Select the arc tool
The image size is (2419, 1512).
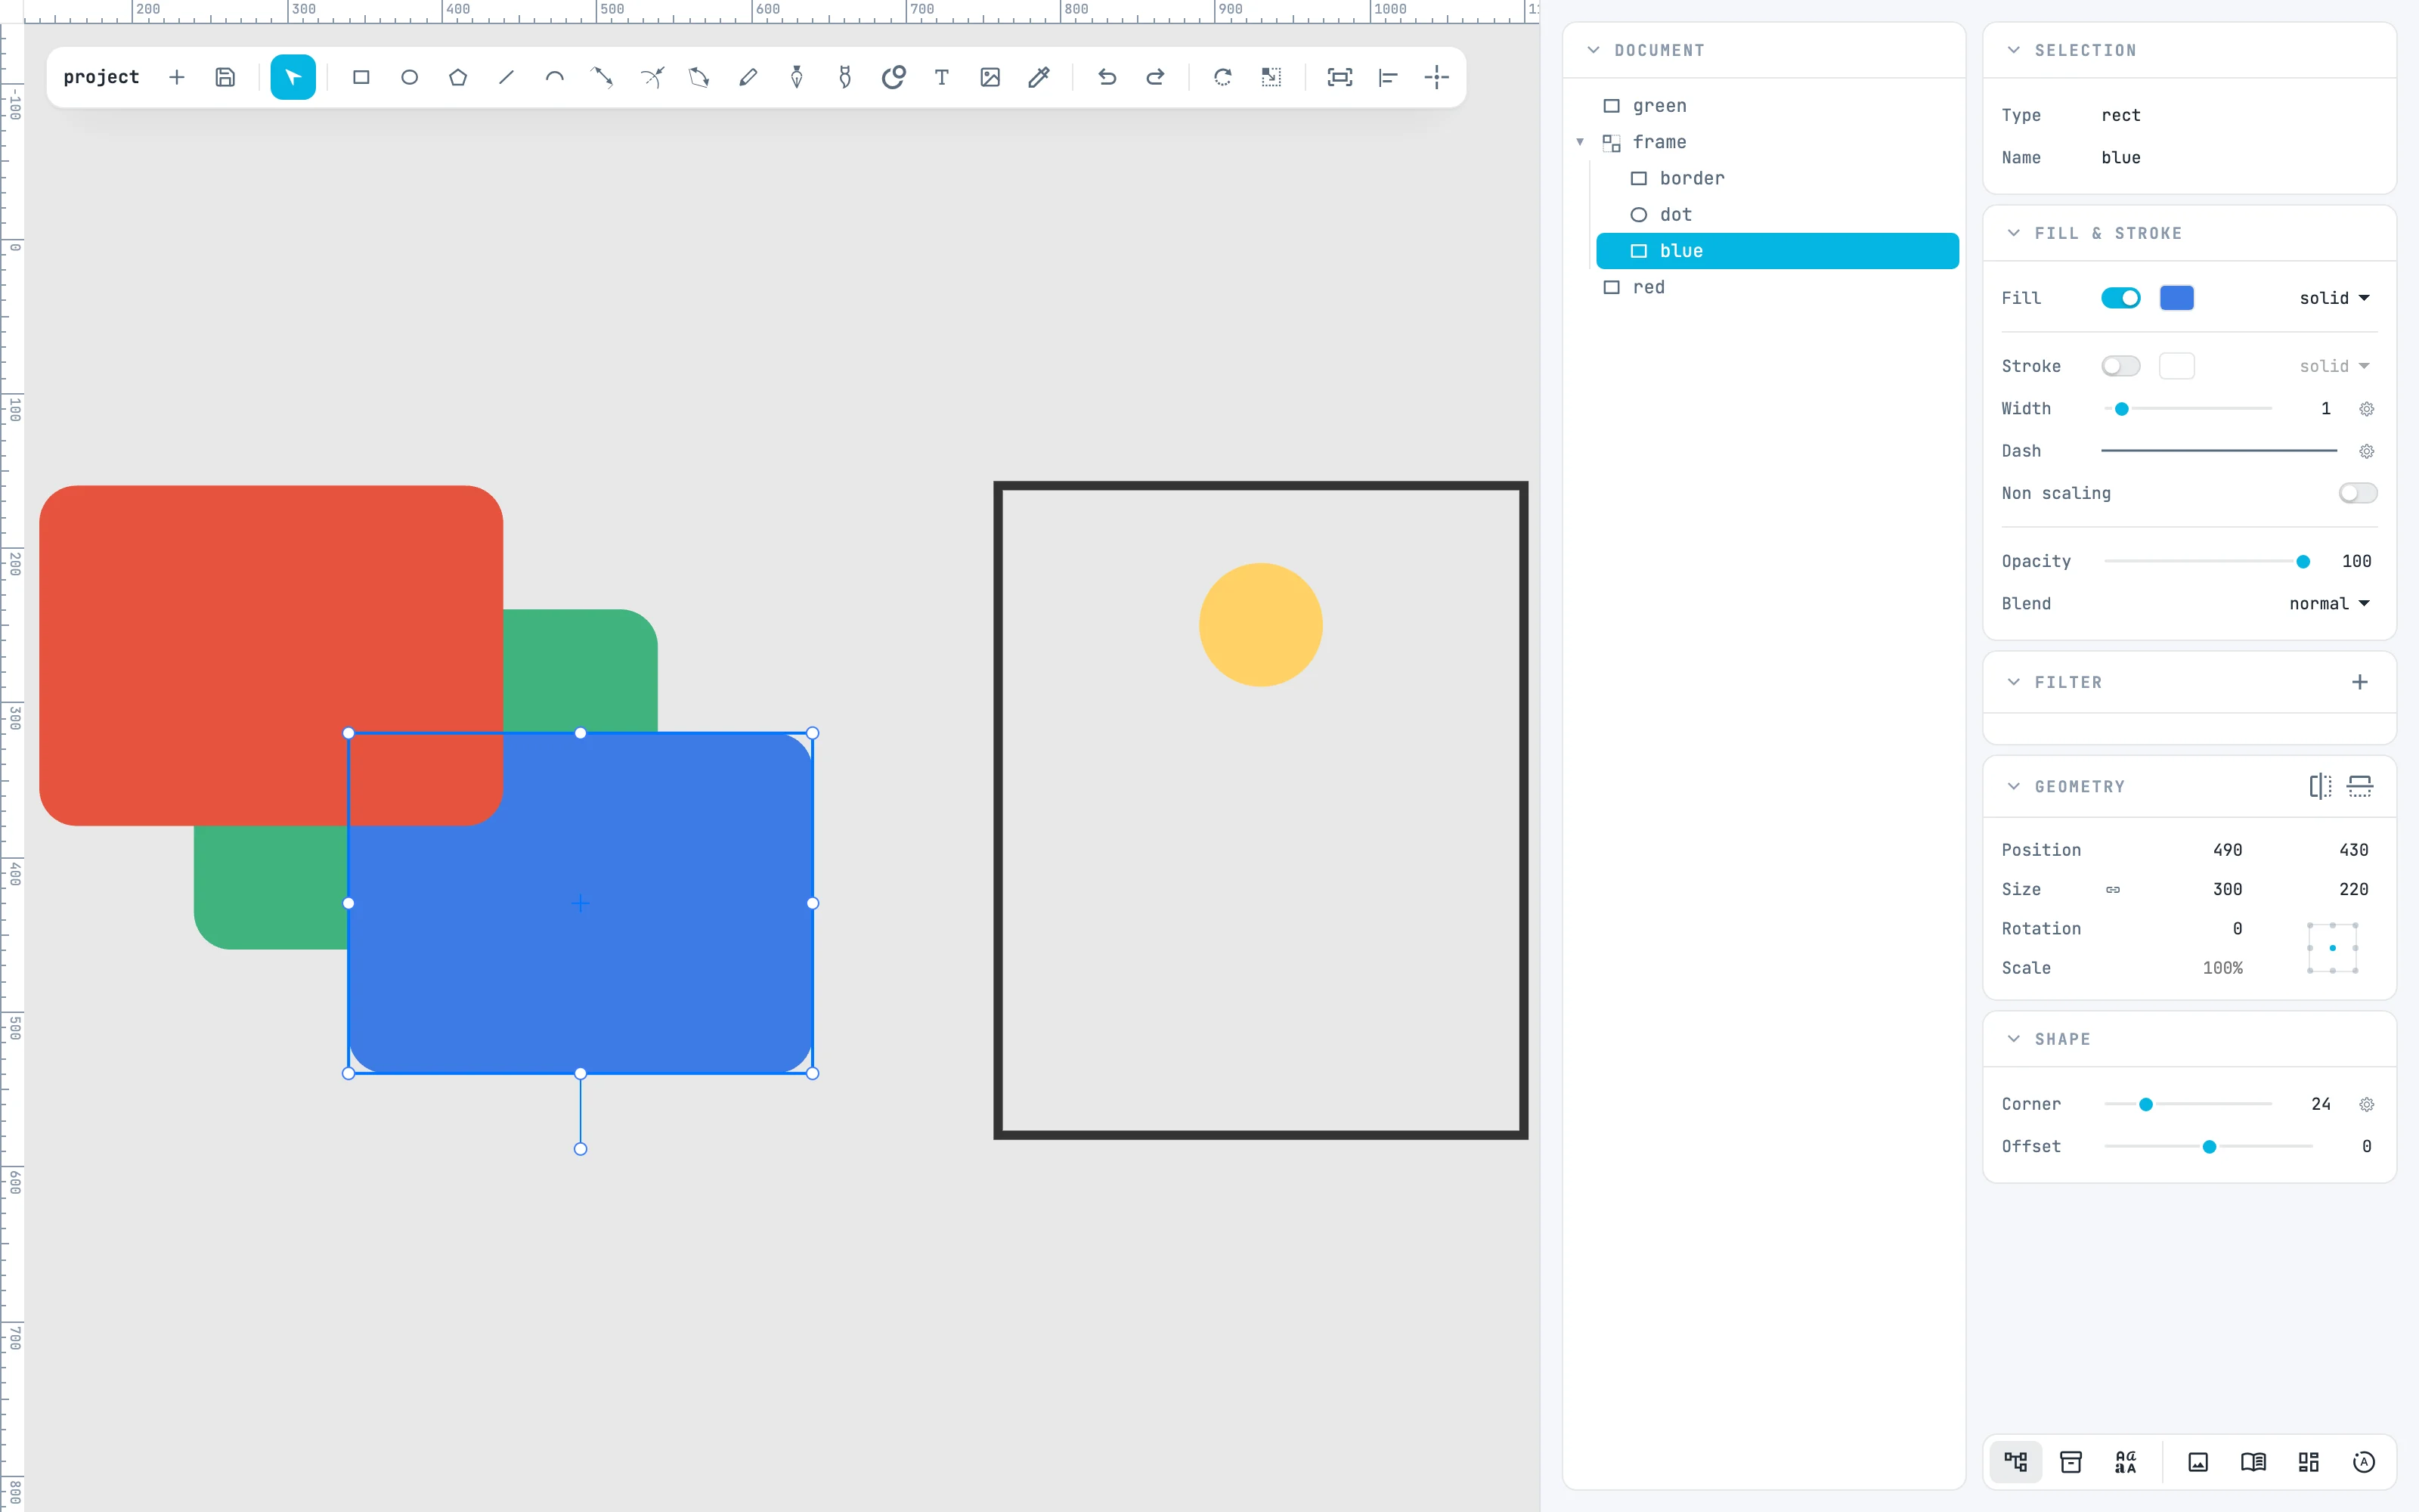point(555,77)
